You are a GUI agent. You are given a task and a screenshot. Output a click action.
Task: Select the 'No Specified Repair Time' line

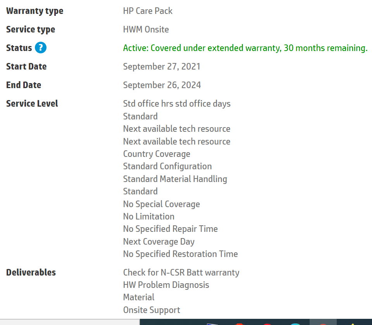click(x=170, y=229)
